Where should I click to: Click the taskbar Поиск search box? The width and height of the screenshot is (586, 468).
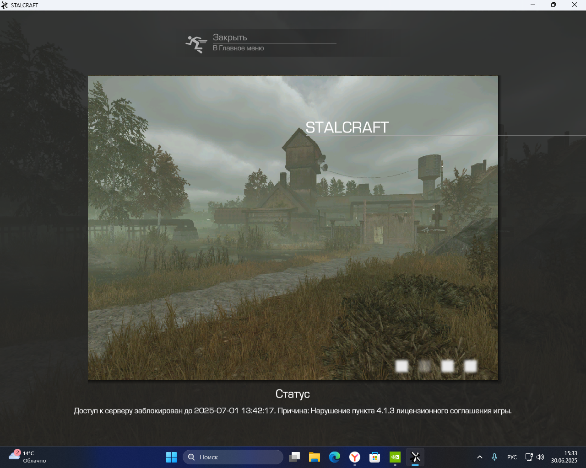233,457
